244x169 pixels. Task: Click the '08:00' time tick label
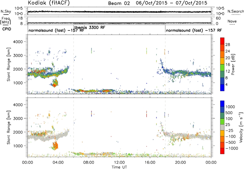(89, 163)
